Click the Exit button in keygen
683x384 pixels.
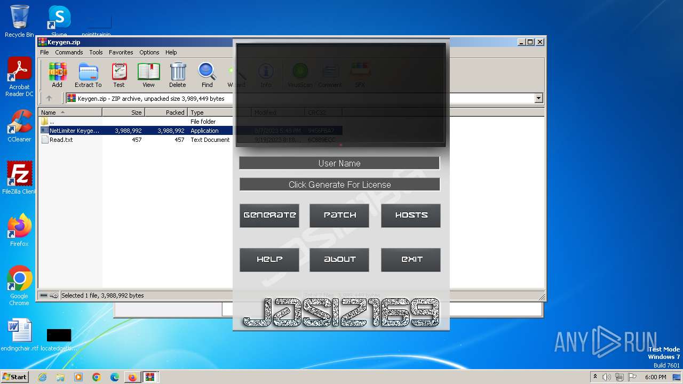point(411,260)
